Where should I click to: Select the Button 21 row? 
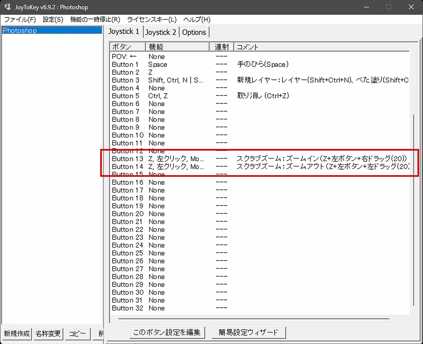[x=260, y=222]
